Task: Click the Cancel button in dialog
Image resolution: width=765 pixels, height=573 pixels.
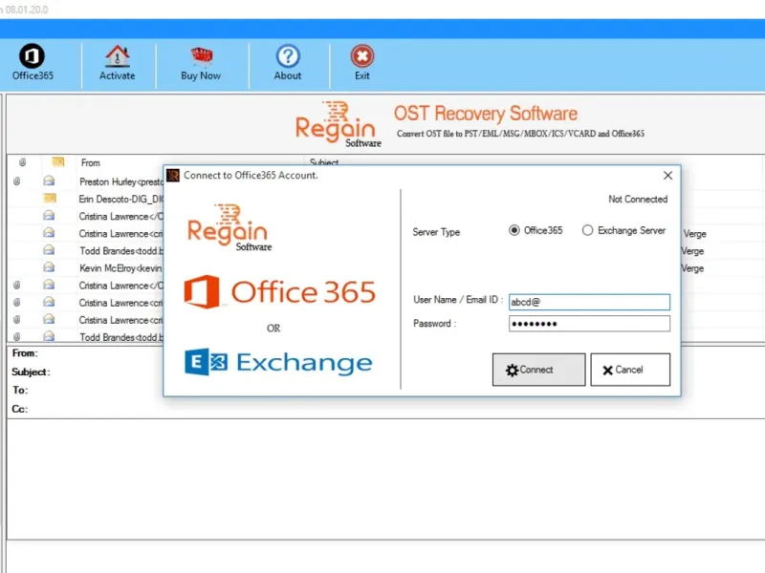Action: (x=630, y=370)
